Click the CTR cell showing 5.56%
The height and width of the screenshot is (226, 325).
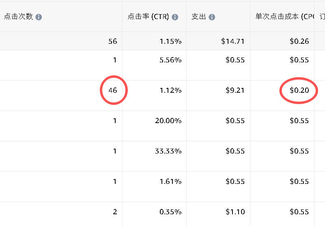coord(170,60)
